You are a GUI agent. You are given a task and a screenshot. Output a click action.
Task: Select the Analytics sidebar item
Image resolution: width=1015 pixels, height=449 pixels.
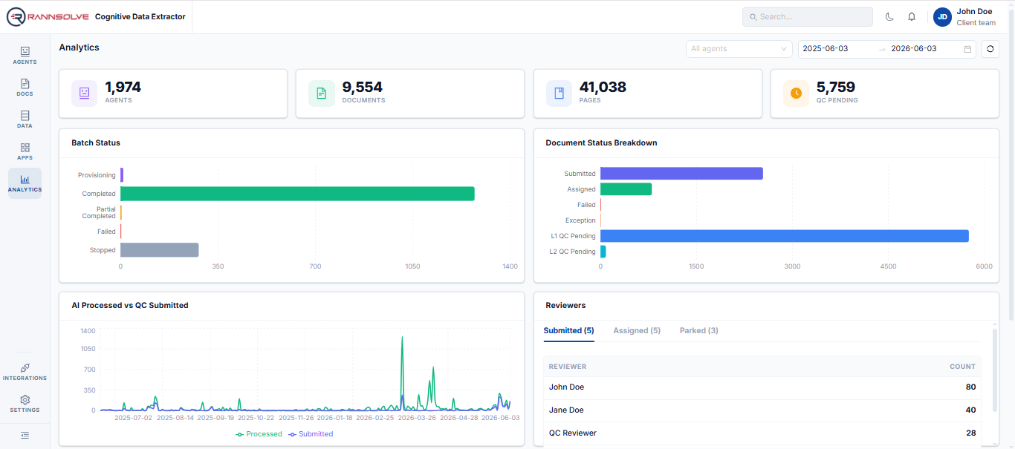pos(25,183)
